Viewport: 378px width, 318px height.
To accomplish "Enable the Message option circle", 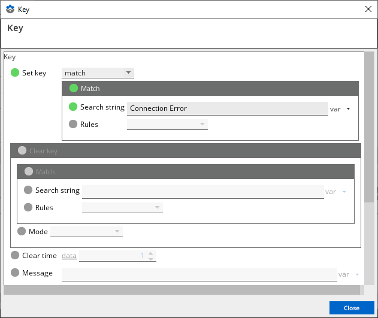I will 15,273.
